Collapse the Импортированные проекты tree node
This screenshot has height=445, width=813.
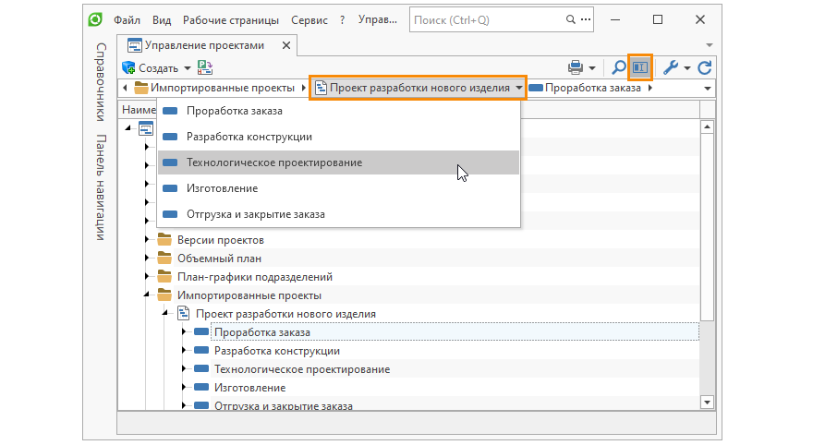point(146,295)
